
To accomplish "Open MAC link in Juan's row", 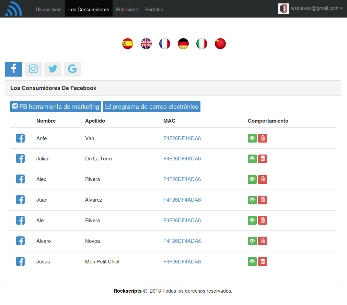I will pyautogui.click(x=182, y=200).
